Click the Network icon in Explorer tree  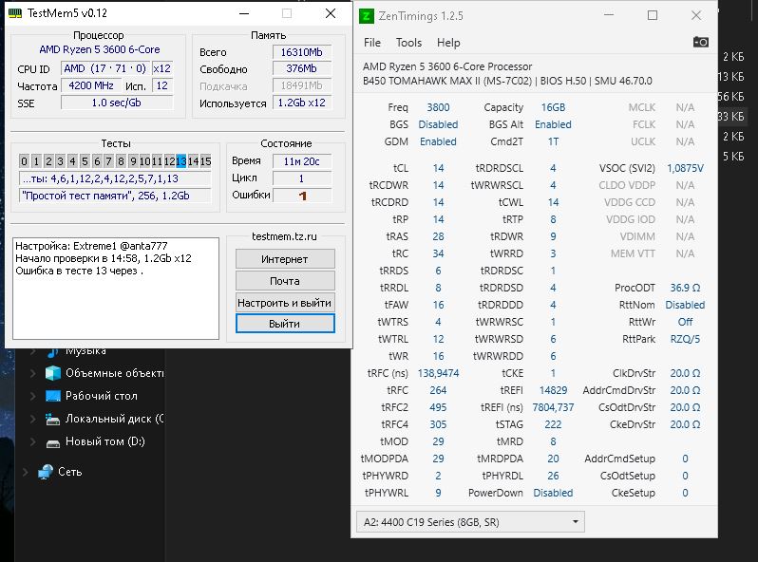[x=46, y=472]
